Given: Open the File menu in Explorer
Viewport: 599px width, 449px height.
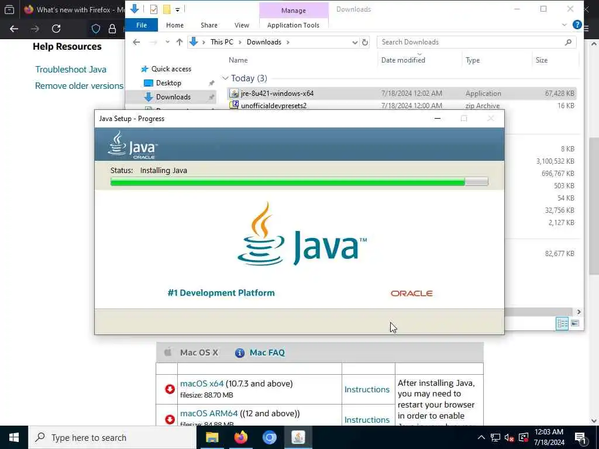Looking at the screenshot, I should tap(142, 25).
